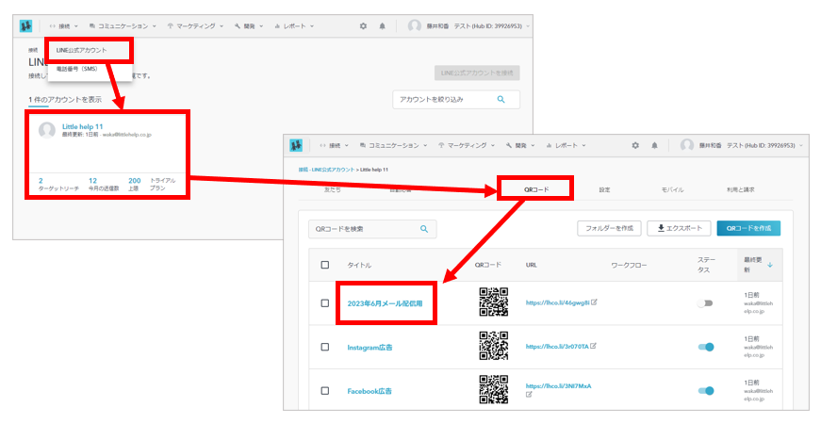Viewport: 821px width, 424px height.
Task: Check the box for Facebook広告 row
Action: coord(325,390)
